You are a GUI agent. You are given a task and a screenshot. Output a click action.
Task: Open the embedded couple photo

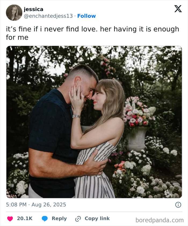(94, 122)
